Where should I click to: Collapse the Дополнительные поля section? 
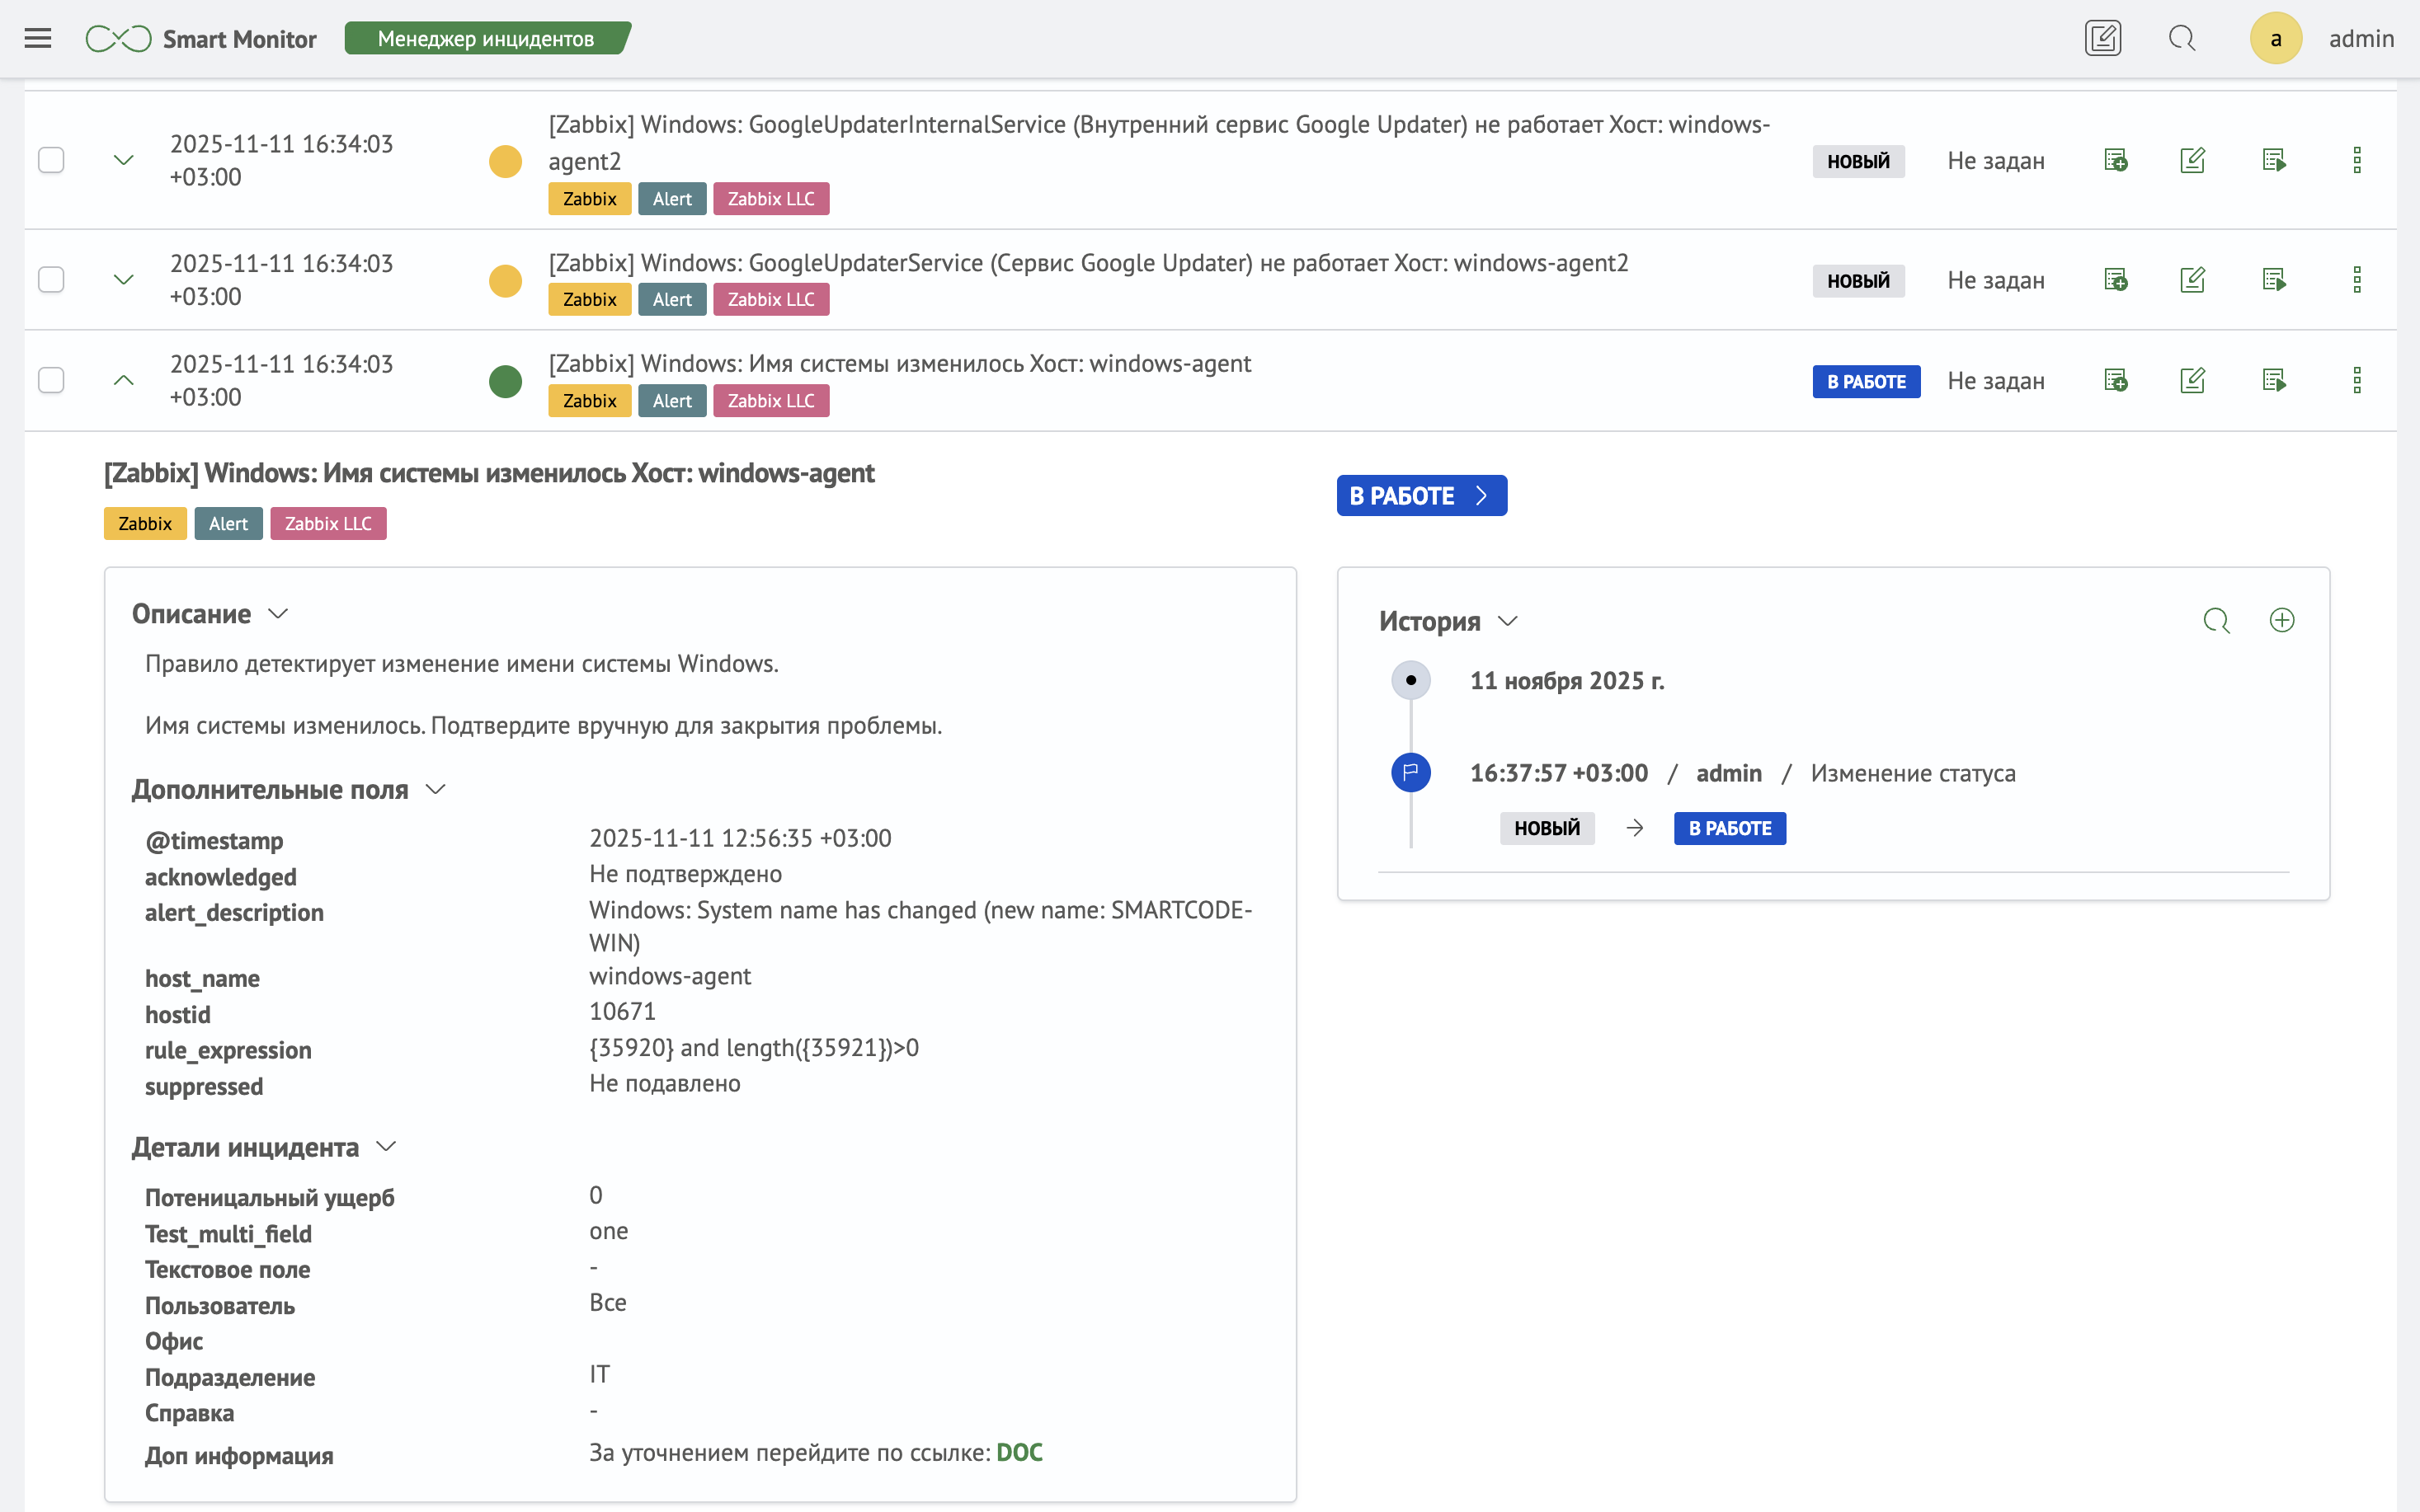pos(436,790)
